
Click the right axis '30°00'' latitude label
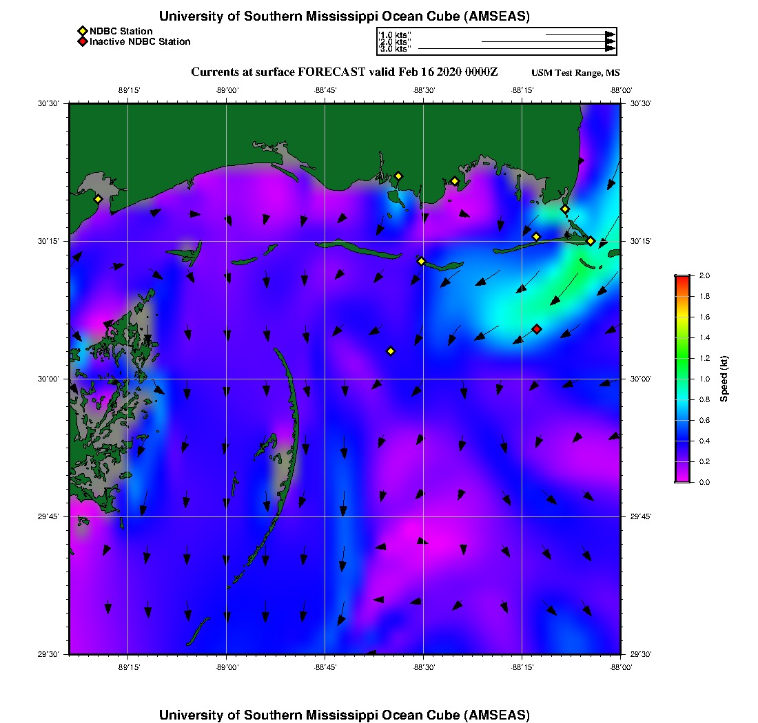(x=641, y=379)
